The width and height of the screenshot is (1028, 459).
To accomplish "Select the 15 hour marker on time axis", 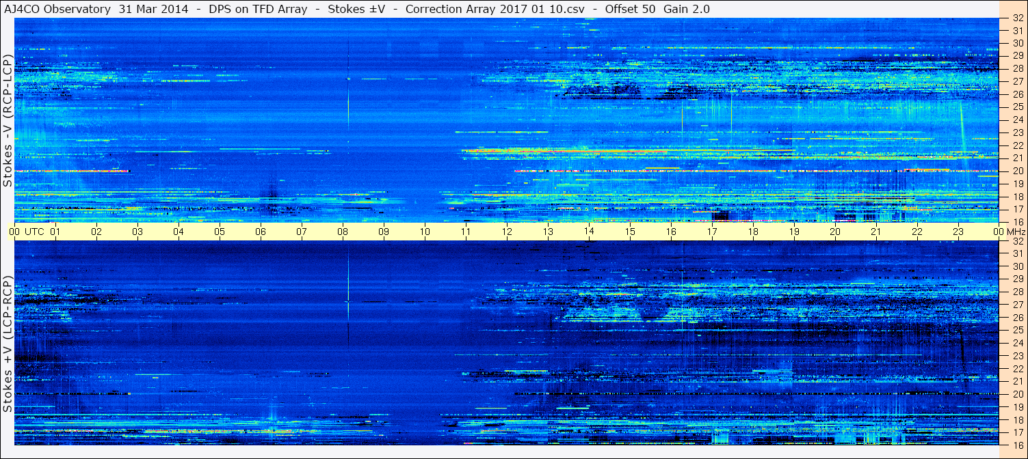I will (630, 232).
